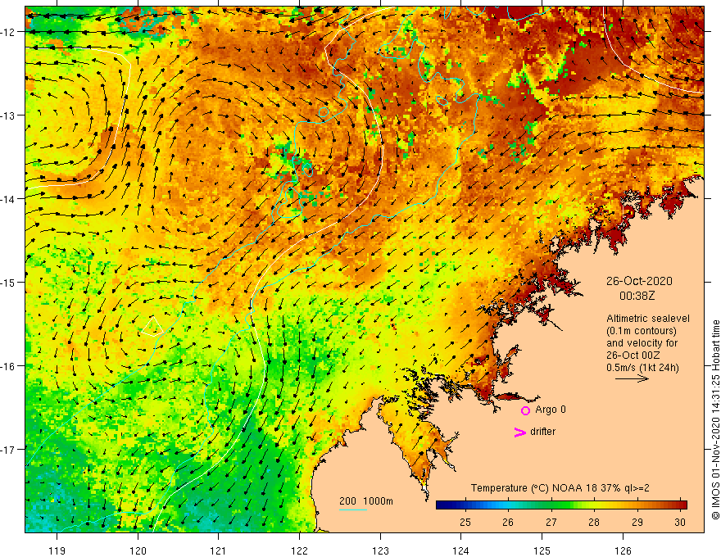Click the color bar value 27

pos(551,522)
